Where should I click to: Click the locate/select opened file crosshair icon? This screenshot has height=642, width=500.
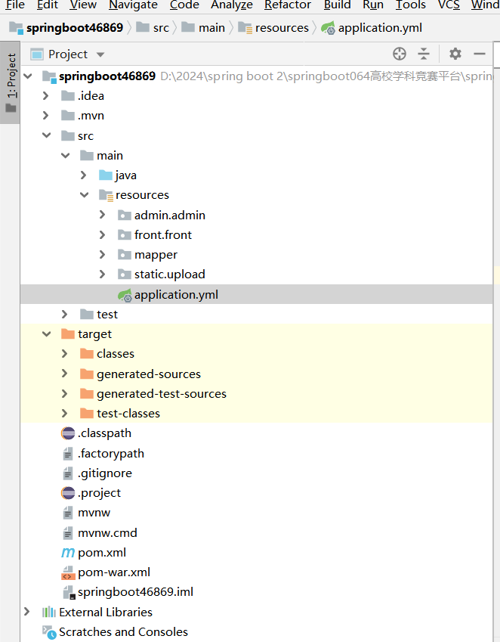click(x=400, y=54)
